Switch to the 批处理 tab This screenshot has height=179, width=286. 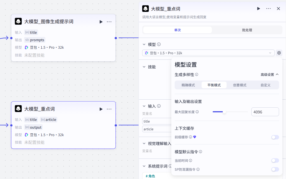[247, 30]
